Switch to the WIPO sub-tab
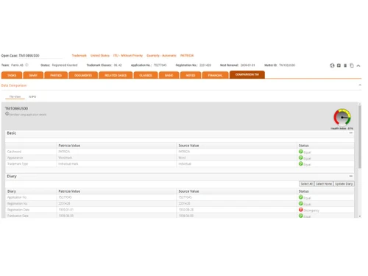This screenshot has height=276, width=368. click(32, 96)
